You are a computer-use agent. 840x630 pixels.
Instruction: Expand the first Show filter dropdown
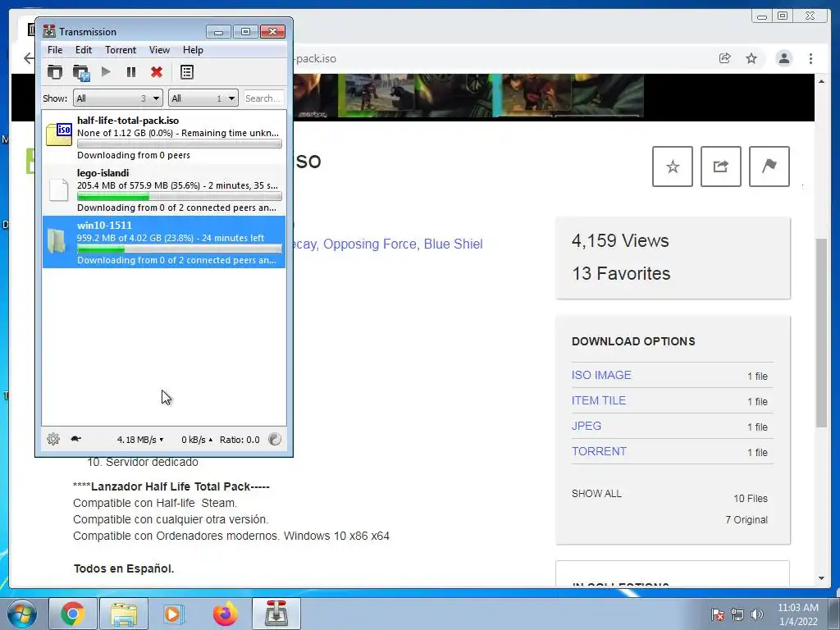[x=118, y=98]
